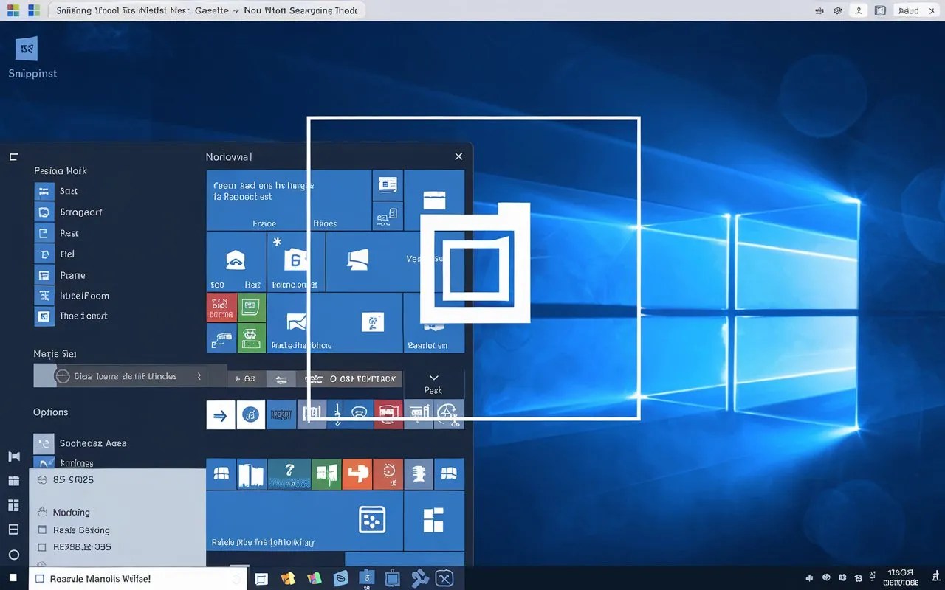The image size is (945, 590).
Task: Click the top bar window title text
Action: tap(207, 10)
